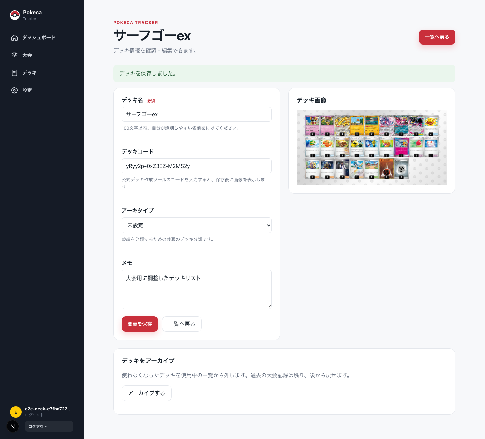Screen dimensions: 485x439
Task: Click the yellow E user avatar
Action: click(x=16, y=412)
